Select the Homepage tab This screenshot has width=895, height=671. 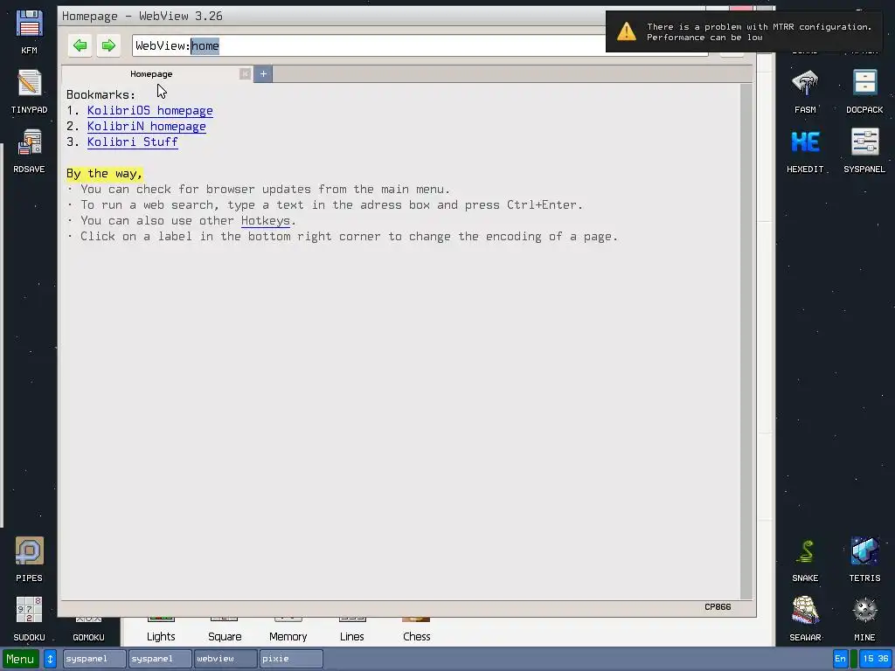151,73
